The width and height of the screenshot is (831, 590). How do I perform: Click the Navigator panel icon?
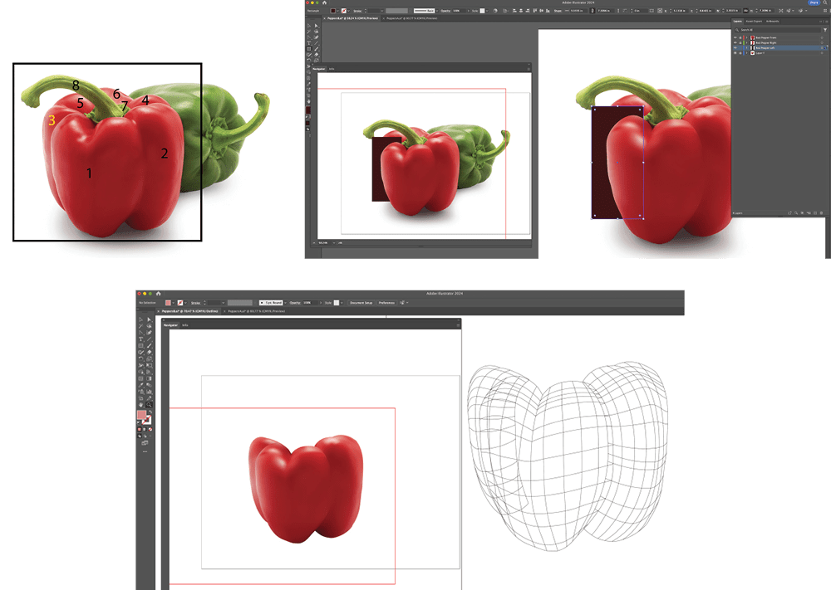[171, 324]
